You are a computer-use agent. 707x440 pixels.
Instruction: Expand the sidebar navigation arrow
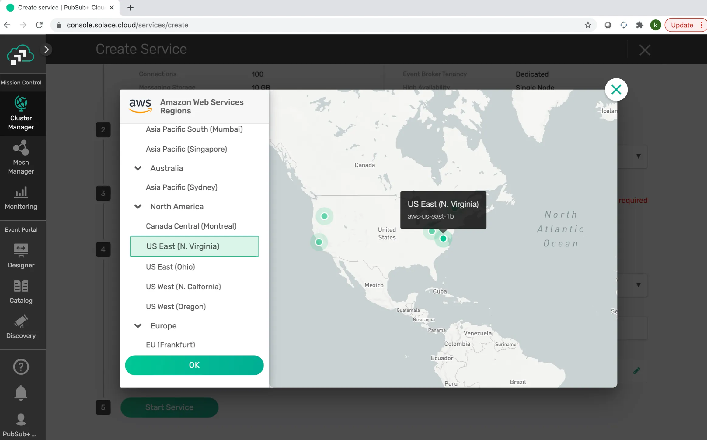[x=46, y=50]
